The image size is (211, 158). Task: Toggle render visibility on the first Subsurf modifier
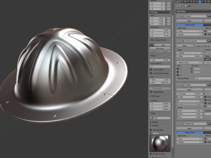[x=209, y=16]
